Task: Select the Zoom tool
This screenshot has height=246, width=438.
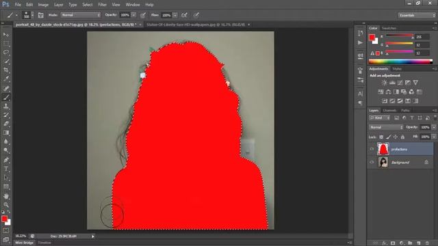Action: pos(6,205)
